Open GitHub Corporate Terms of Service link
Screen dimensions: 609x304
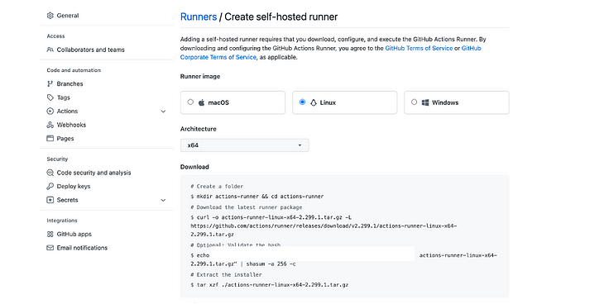330,53
